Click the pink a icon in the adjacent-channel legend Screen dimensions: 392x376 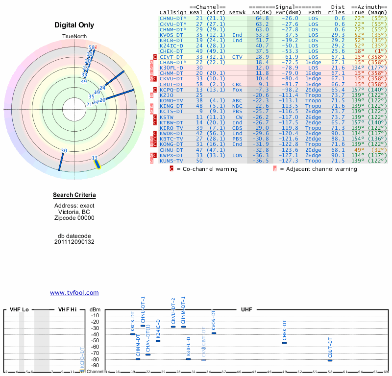(275, 169)
